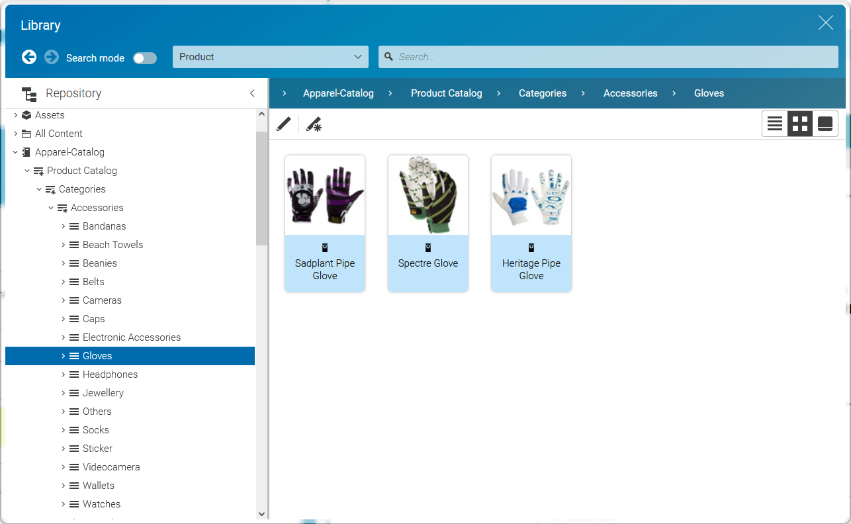Viewport: 851px width, 524px height.
Task: Switch to list view layout
Action: click(774, 123)
